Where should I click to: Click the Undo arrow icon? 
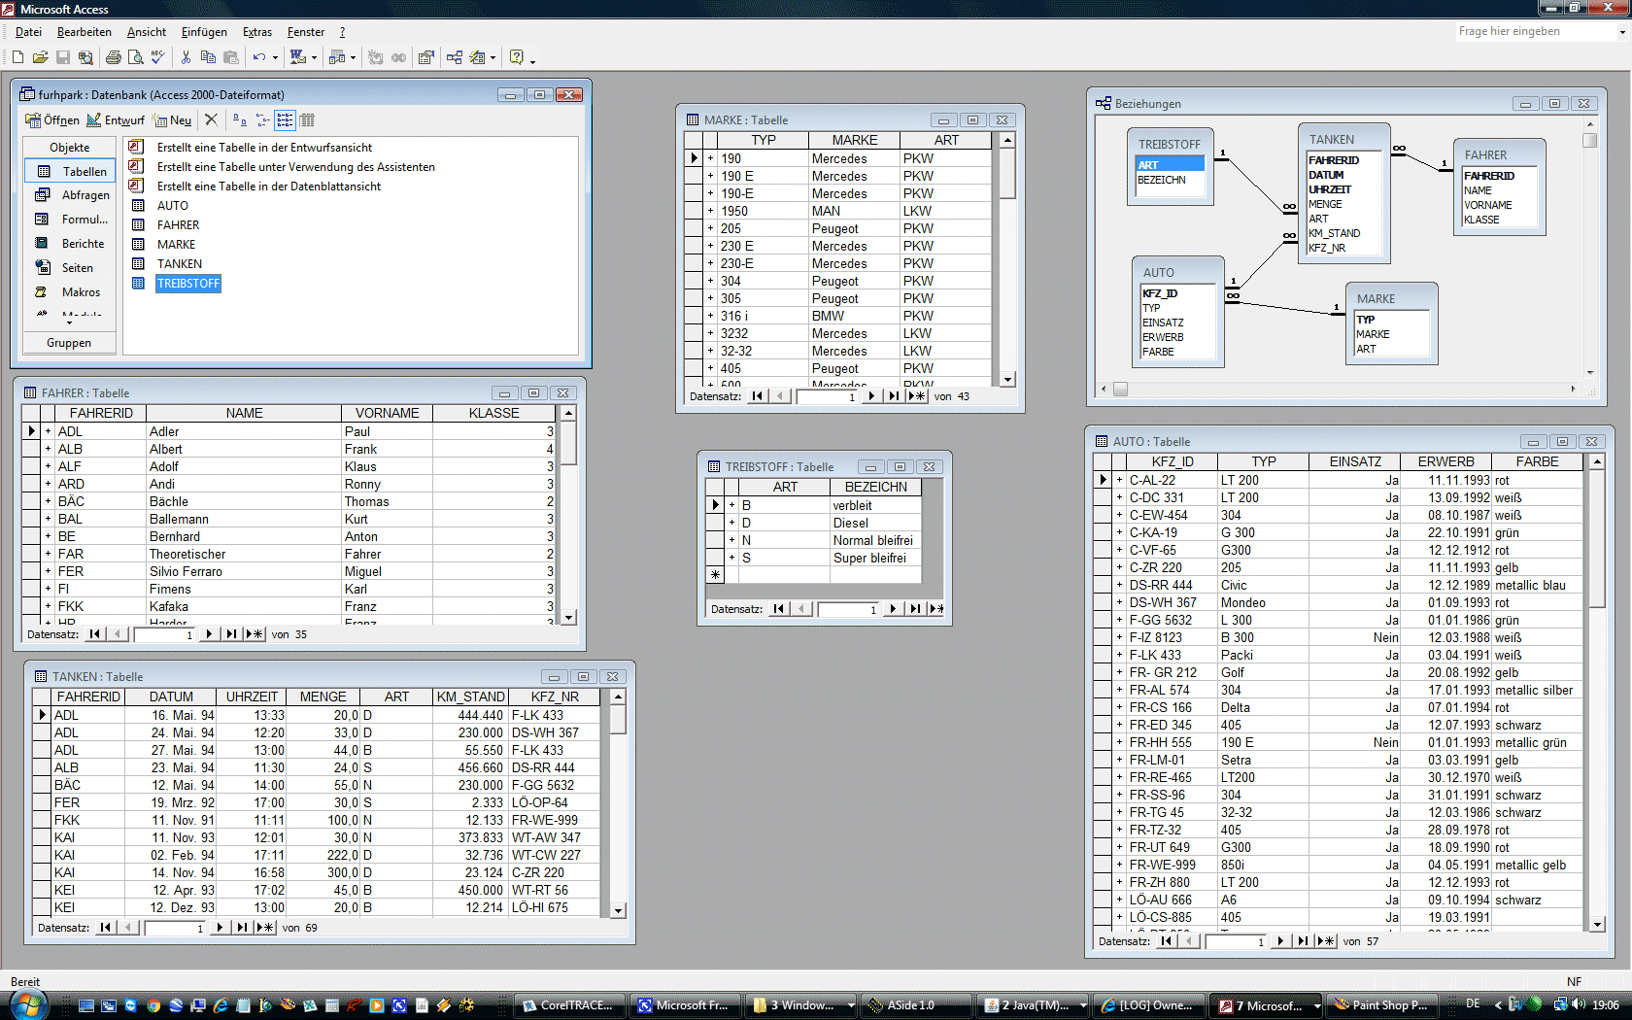tap(258, 57)
